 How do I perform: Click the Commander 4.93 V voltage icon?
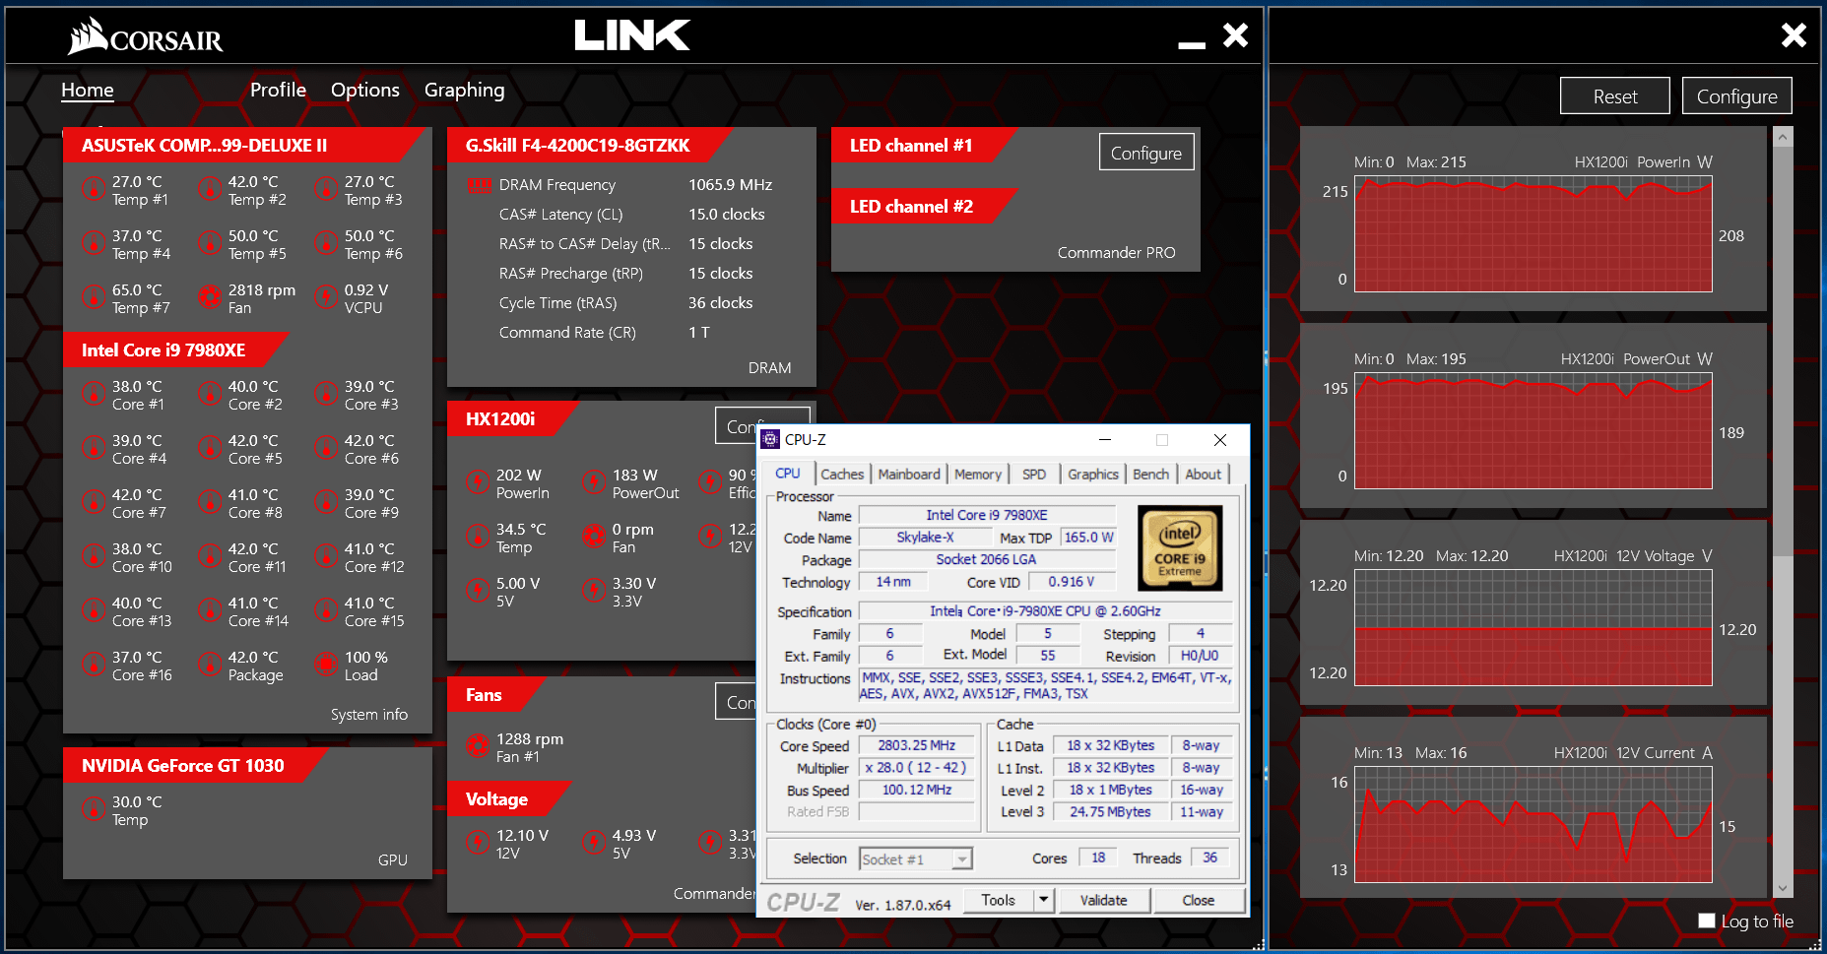tap(594, 842)
